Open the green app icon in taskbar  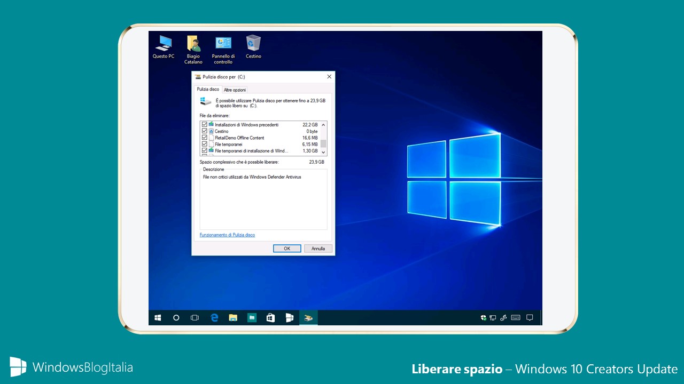tap(252, 318)
